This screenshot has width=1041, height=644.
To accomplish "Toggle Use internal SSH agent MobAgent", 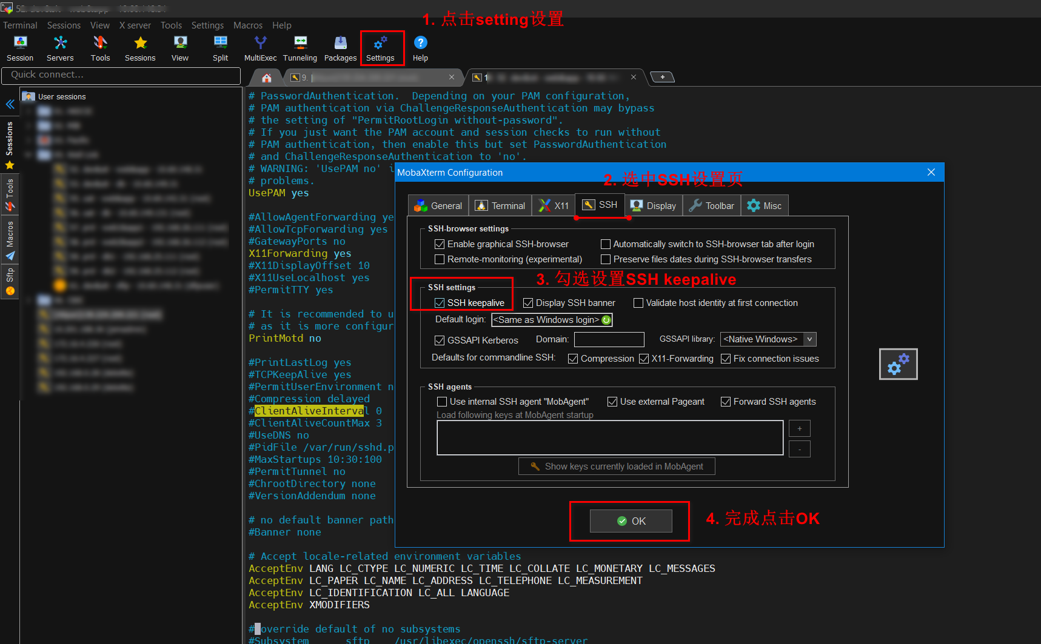I will coord(442,402).
